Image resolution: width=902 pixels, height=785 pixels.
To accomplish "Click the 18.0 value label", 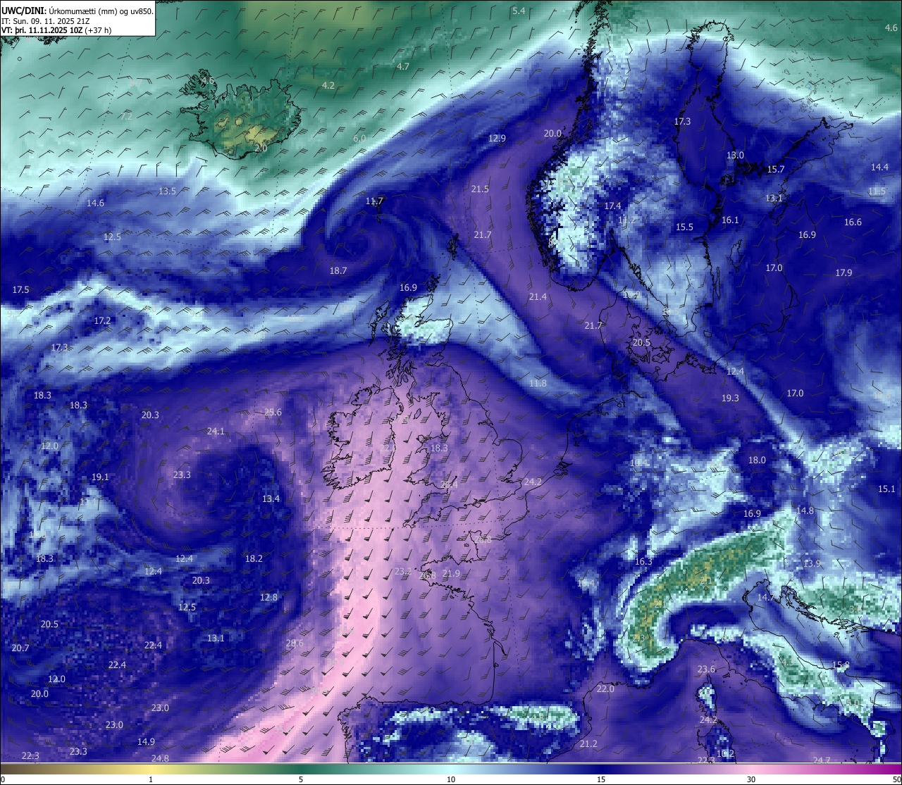I will (757, 460).
